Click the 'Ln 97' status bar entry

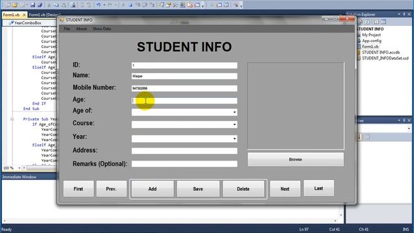pos(304,229)
